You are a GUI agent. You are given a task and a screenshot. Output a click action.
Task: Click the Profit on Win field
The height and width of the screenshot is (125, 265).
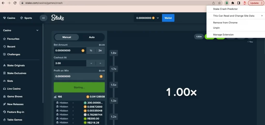point(79,76)
